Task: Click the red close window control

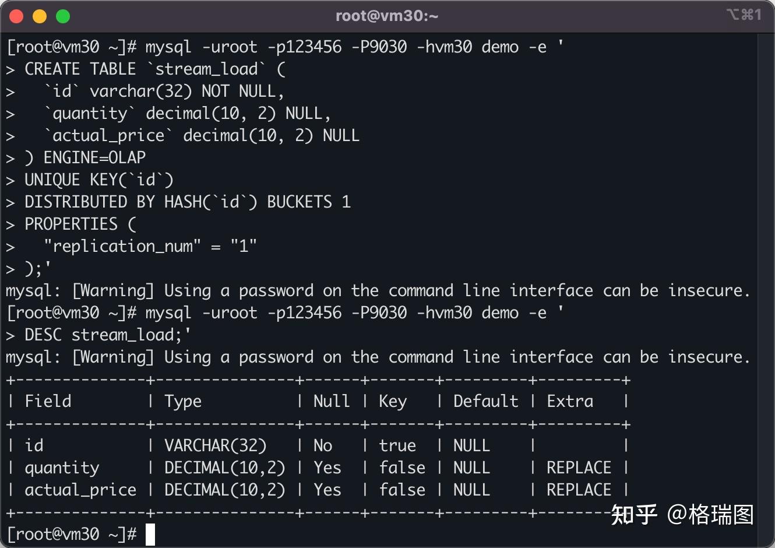Action: (x=16, y=16)
